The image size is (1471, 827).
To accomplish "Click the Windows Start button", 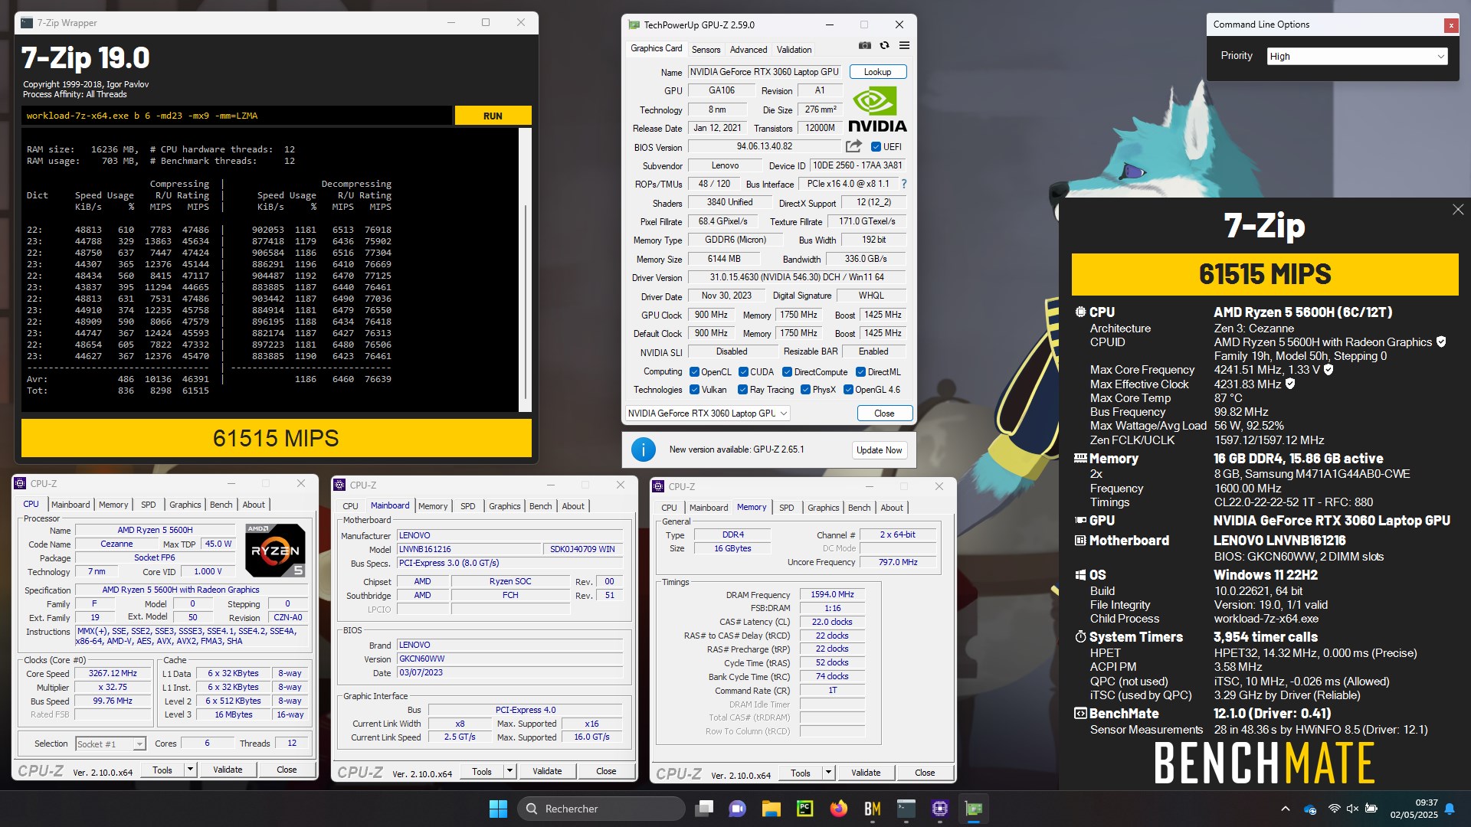I will pos(498,809).
